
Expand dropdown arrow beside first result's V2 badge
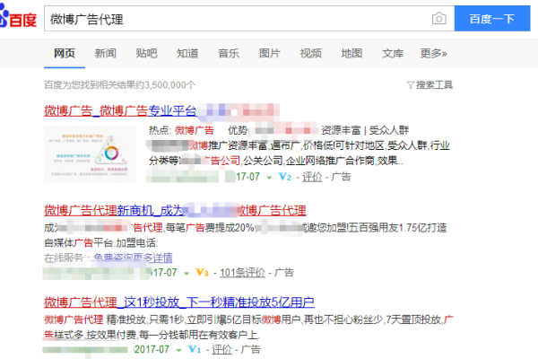point(269,178)
